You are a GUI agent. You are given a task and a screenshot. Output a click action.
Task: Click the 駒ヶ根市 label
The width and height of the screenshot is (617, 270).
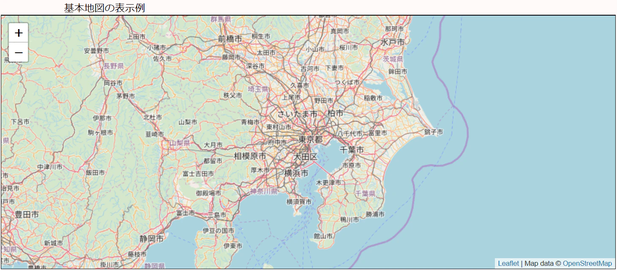[x=101, y=132]
